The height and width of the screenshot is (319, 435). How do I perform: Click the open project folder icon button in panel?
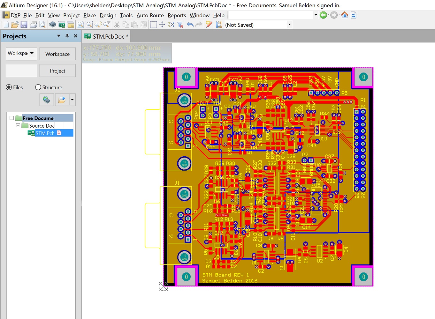(62, 100)
